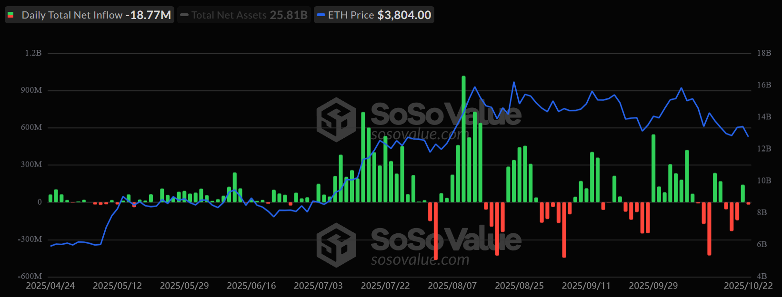Screen dimensions: 782x297
Task: Select the 2025/04/24 date label
Action: (x=50, y=286)
